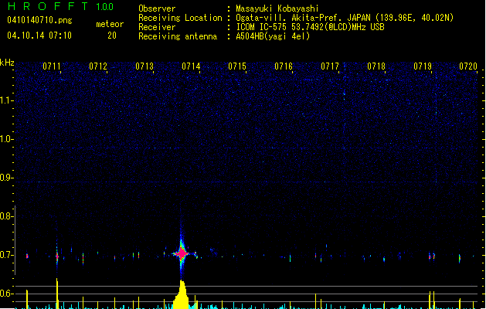Click the 1.1 frequency axis label
486x309 pixels.
[x=8, y=100]
